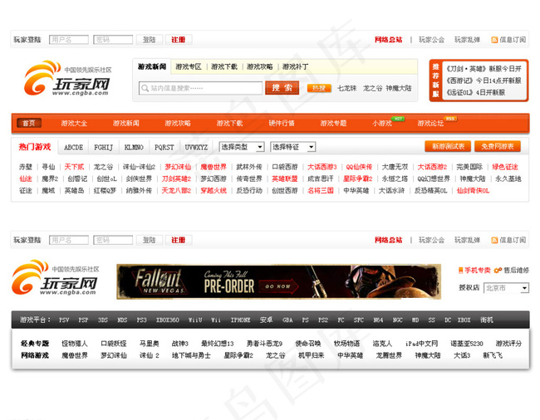Open 《刀剑·英雄》新服今日开 link
This screenshot has width=540, height=420.
pyautogui.click(x=484, y=69)
